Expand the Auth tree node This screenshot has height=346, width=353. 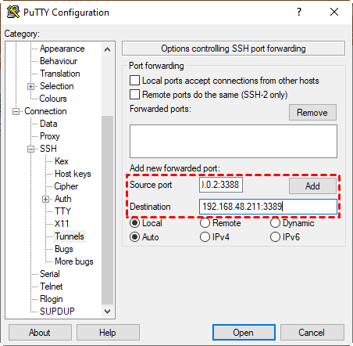45,199
